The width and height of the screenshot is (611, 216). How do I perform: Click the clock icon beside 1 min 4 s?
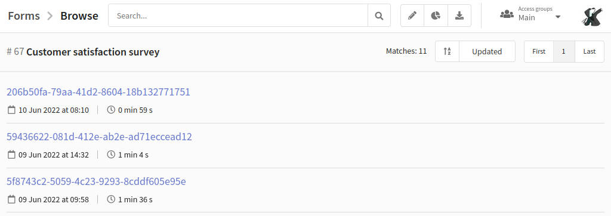111,155
